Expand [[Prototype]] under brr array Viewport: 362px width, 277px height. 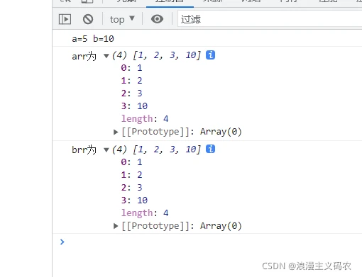point(116,226)
